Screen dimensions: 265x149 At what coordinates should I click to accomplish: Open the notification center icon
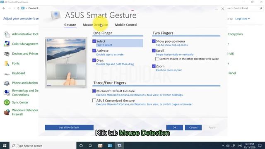click(x=260, y=146)
